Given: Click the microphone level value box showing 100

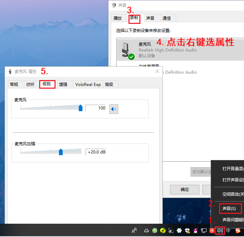Looking at the screenshot, I should point(95,108).
